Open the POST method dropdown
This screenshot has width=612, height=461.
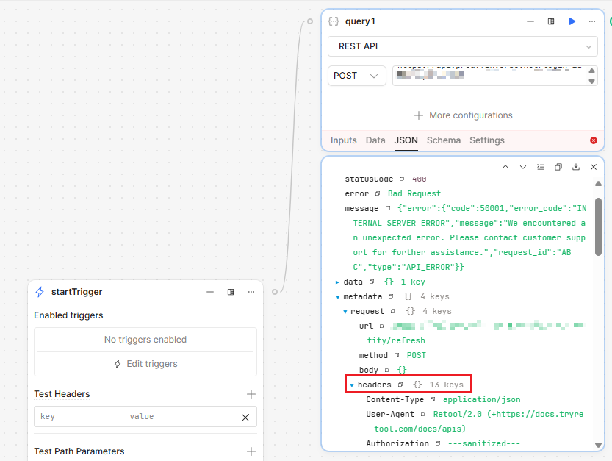pyautogui.click(x=356, y=76)
